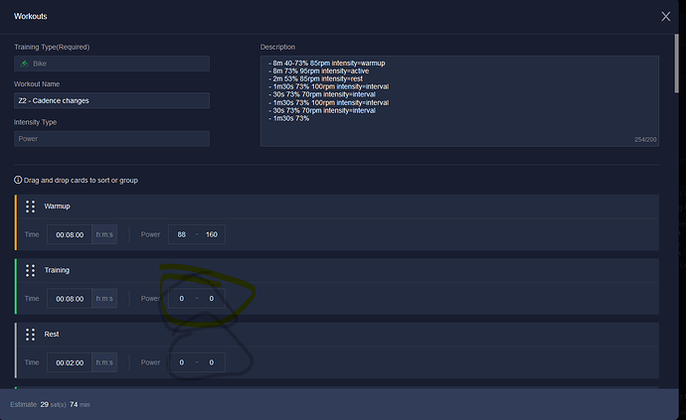Grab the Rest card drag handle

tap(30, 335)
